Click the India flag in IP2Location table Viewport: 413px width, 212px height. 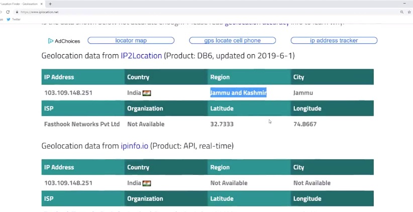147,93
